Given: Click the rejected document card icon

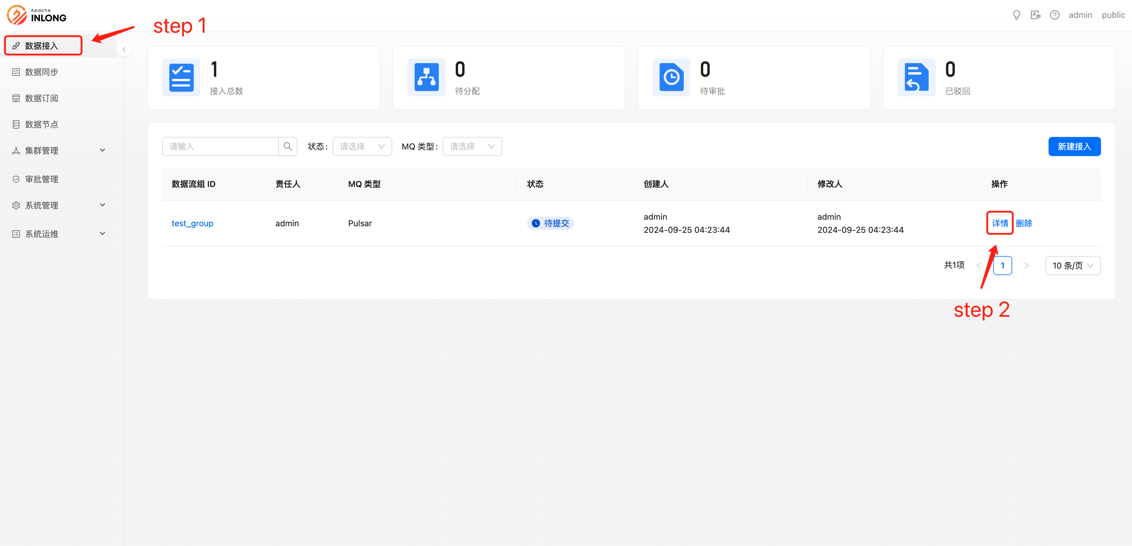Looking at the screenshot, I should click(x=916, y=77).
